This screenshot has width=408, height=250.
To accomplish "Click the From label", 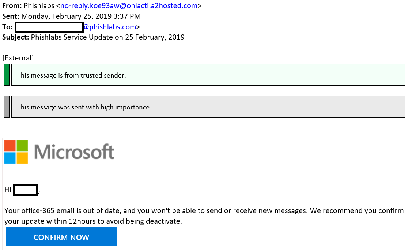I will [12, 6].
